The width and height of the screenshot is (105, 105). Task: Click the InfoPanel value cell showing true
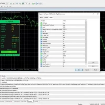tap(74, 23)
